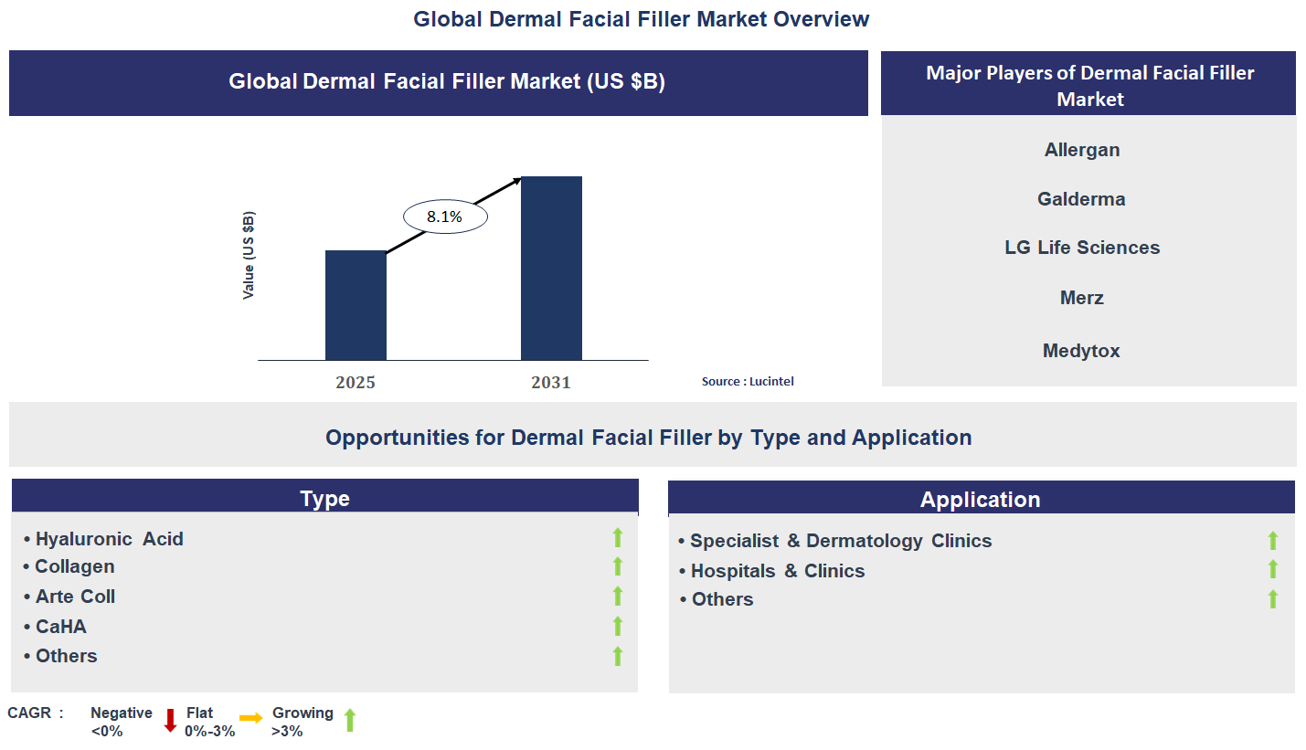Click the Opportunities by Type and Application banner
The image size is (1306, 750).
pyautogui.click(x=648, y=437)
